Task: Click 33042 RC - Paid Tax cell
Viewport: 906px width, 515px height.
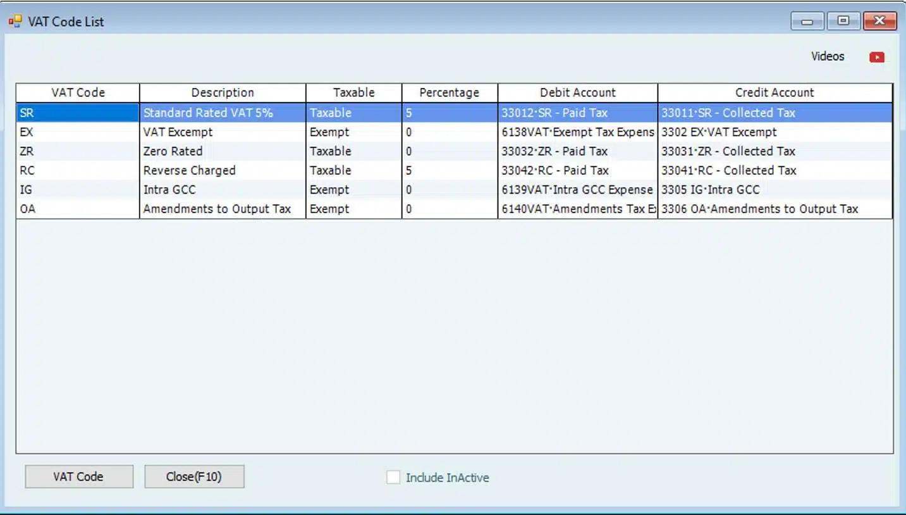Action: point(578,170)
